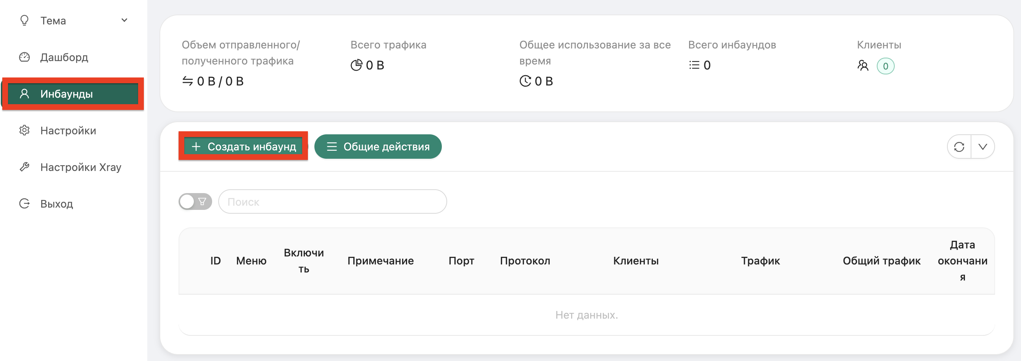Enable the filter toggle near the search field

pos(194,201)
